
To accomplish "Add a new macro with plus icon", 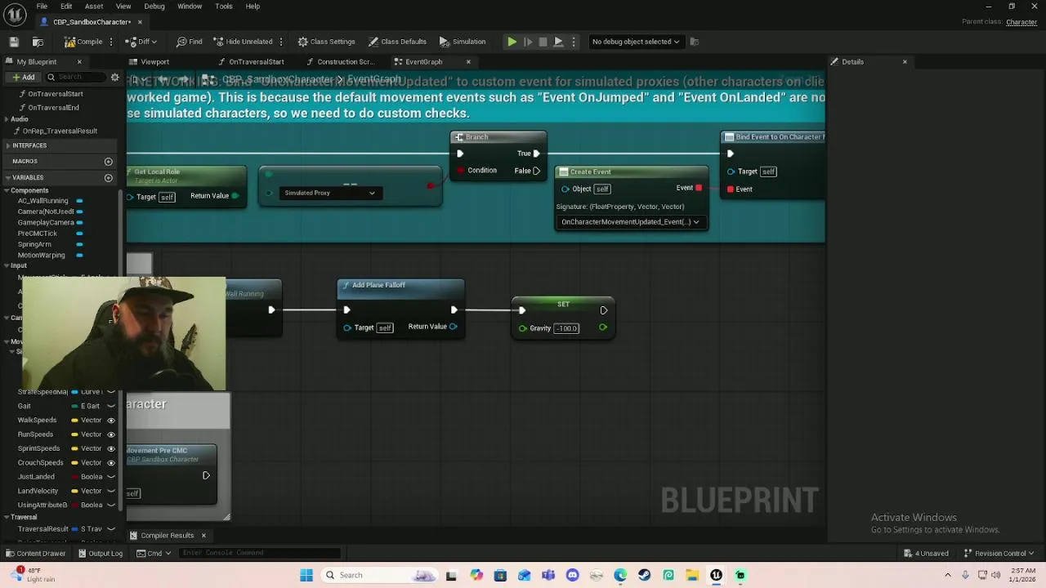I will point(108,162).
